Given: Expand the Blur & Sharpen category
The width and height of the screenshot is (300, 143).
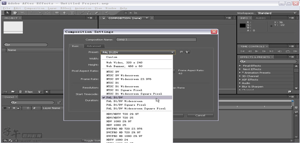Looking at the screenshot, I should coord(240,87).
